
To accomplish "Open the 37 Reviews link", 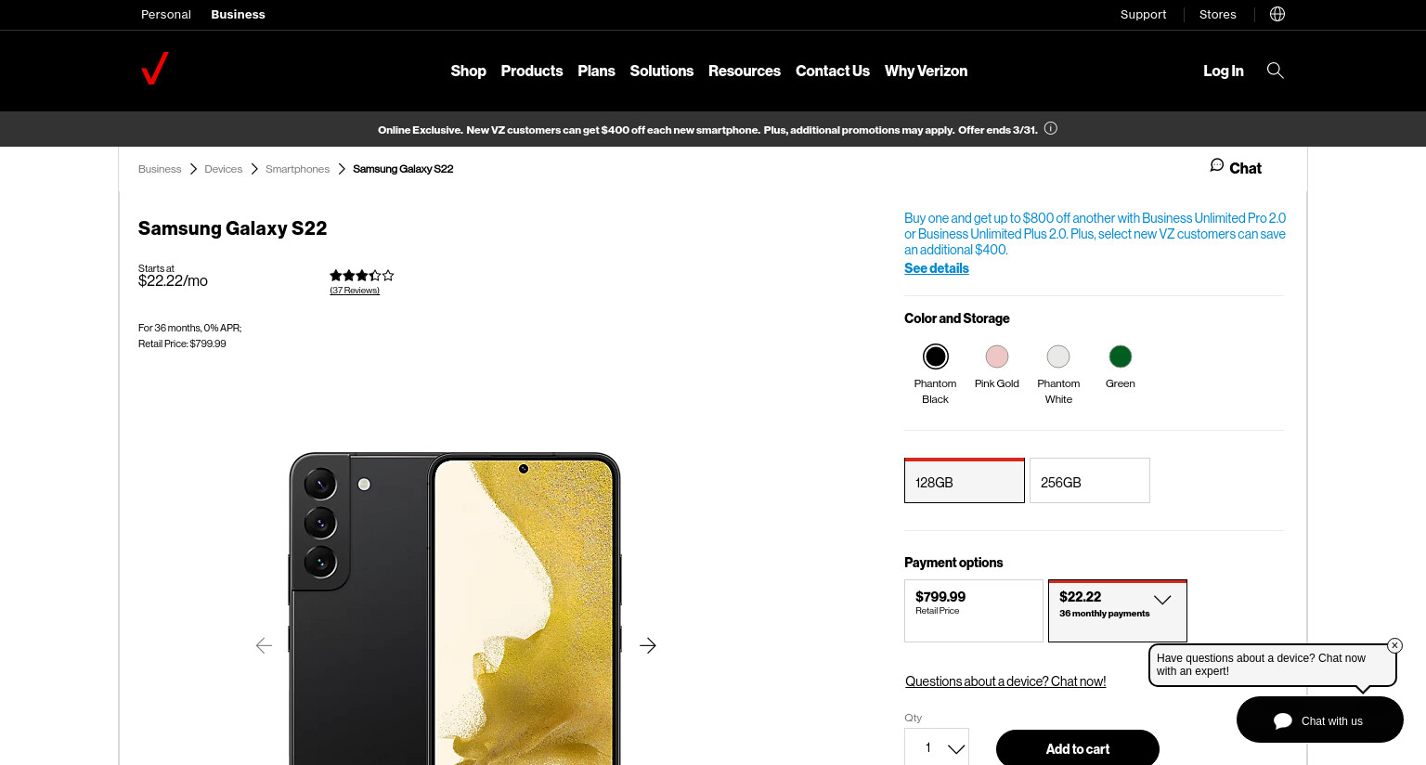I will click(x=355, y=291).
